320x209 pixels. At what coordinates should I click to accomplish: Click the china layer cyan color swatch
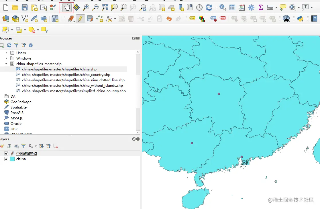tap(12, 159)
